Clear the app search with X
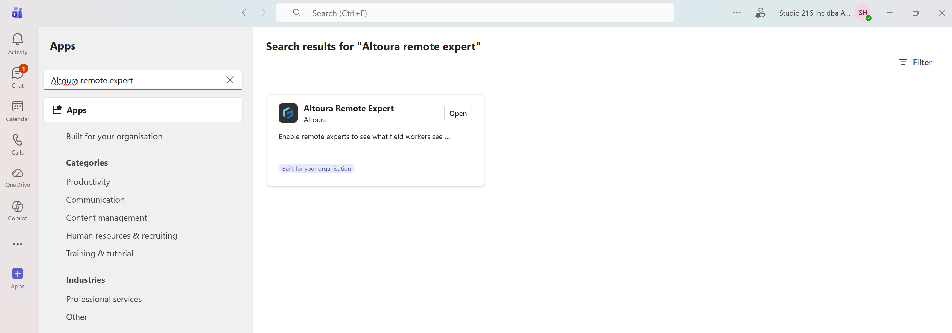 tap(230, 80)
